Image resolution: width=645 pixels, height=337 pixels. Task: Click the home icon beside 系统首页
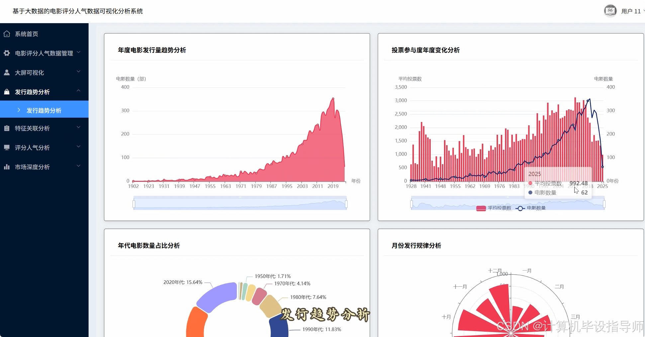7,34
